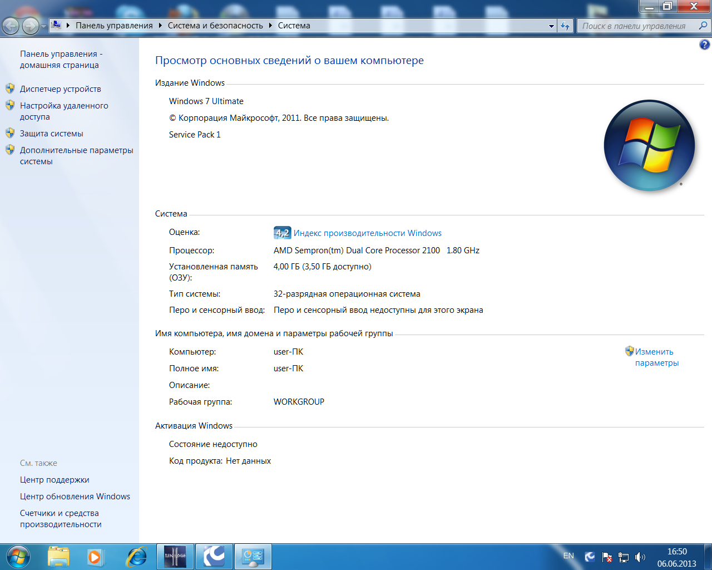Expand chevron after Система и безопасность
The height and width of the screenshot is (570, 712).
271,26
